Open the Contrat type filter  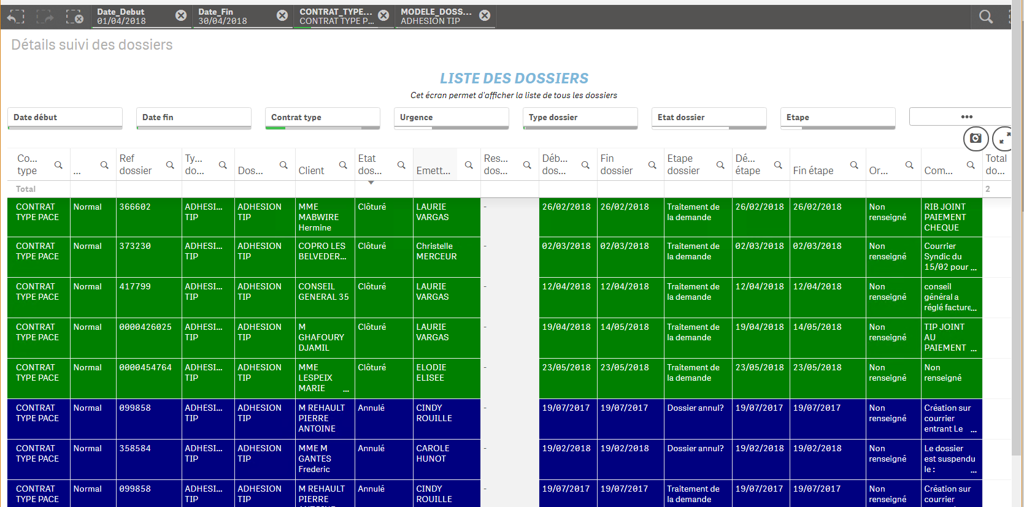pos(323,118)
